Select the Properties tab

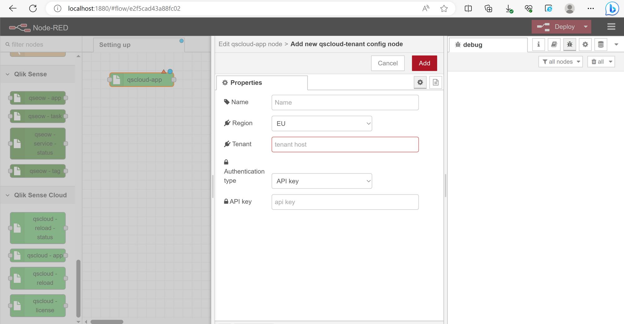pos(262,83)
